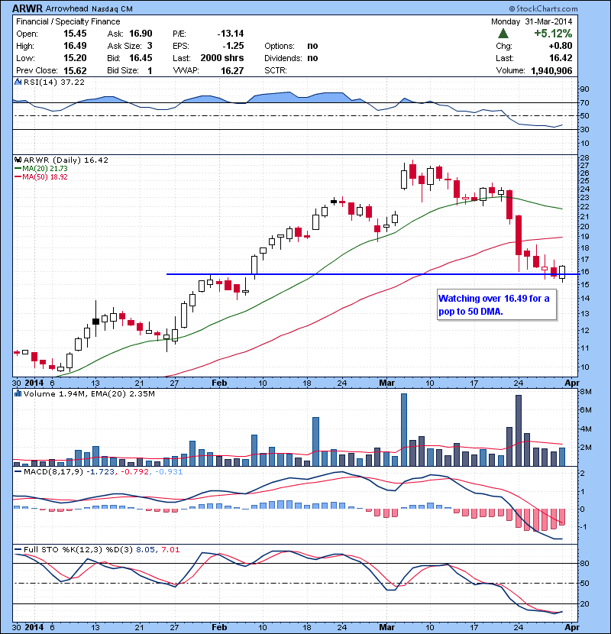
Task: Click the Chg value '+0.80'
Action: pos(560,46)
